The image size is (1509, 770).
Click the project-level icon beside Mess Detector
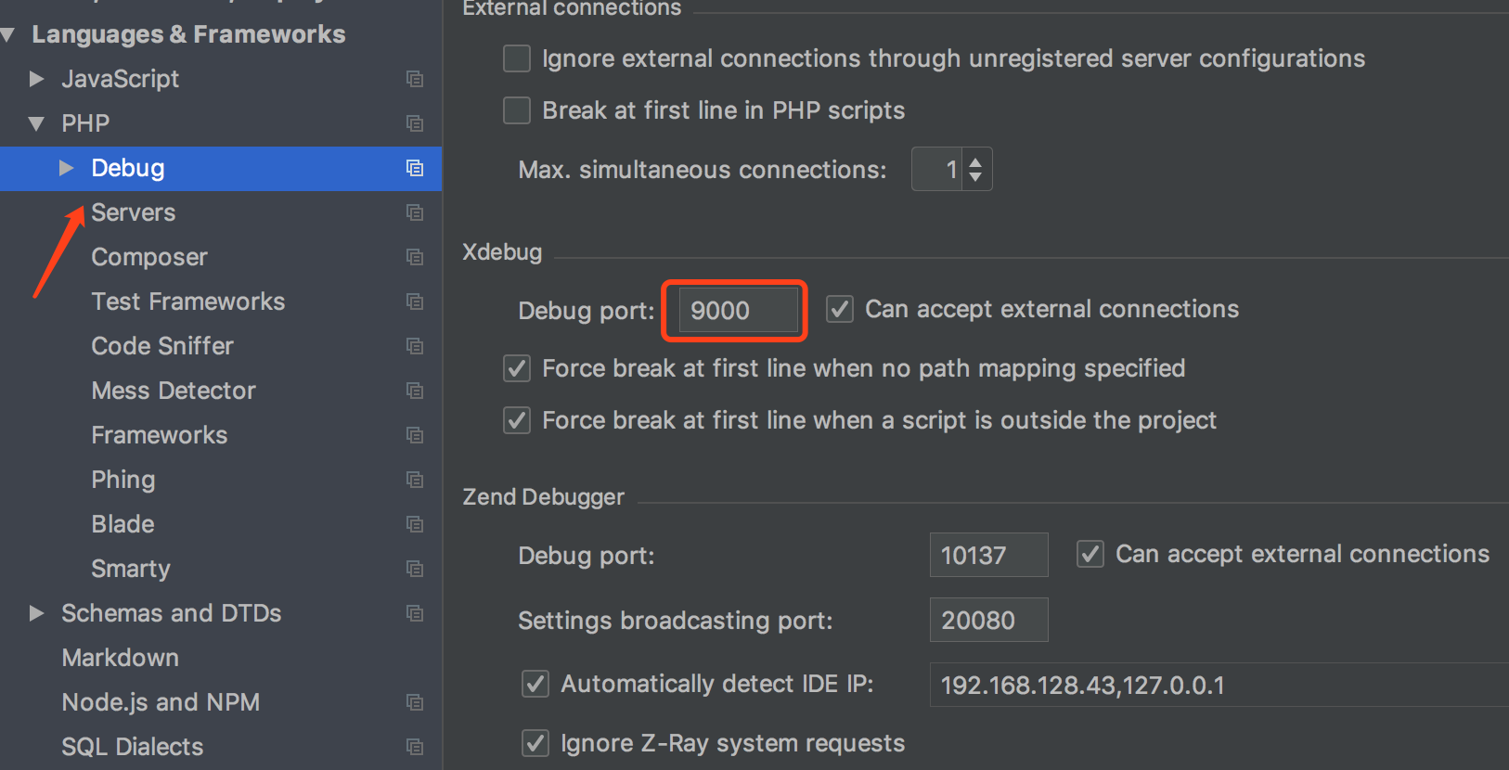[415, 391]
